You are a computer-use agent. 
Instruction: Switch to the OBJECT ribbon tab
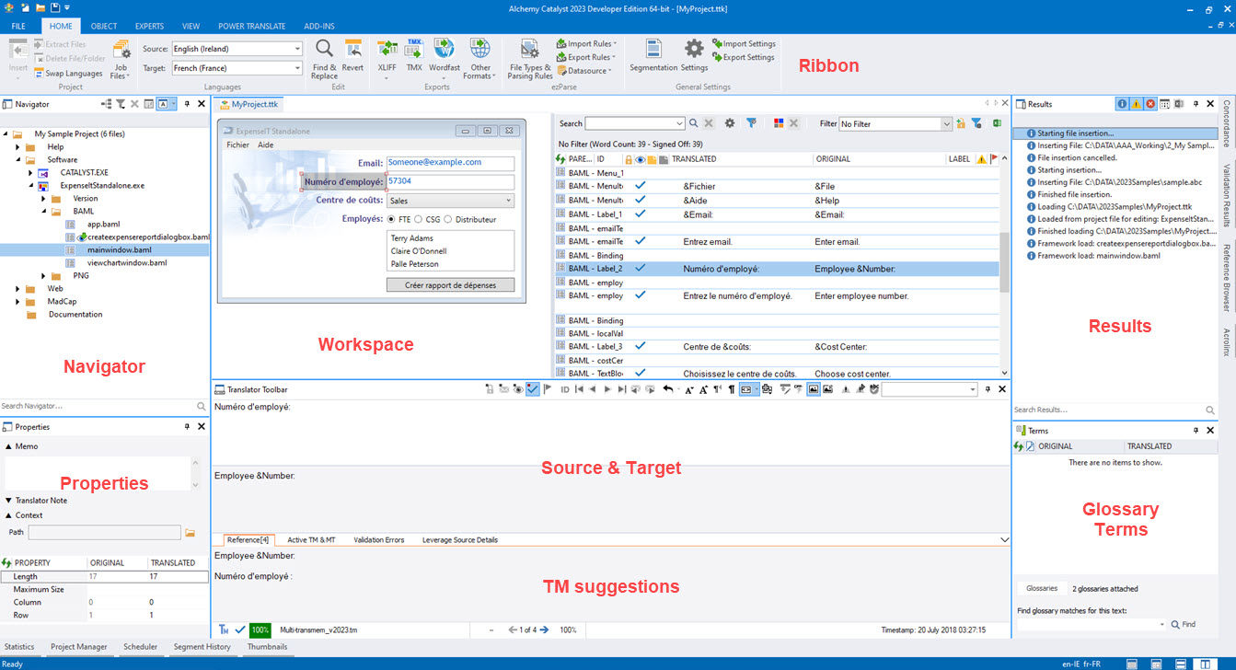104,27
